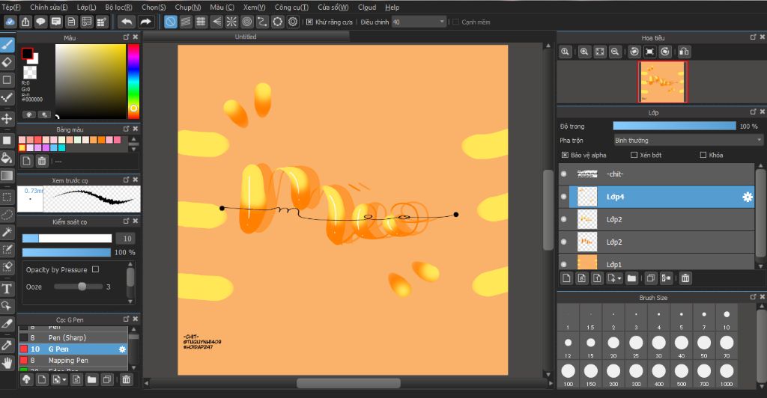The height and width of the screenshot is (398, 767).
Task: Select the Eraser tool
Action: coord(7,63)
